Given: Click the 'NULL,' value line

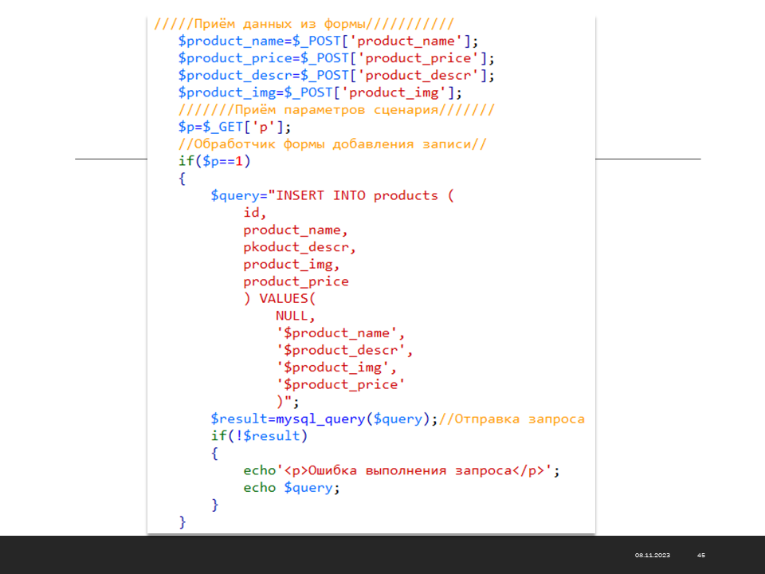Looking at the screenshot, I should pos(295,316).
